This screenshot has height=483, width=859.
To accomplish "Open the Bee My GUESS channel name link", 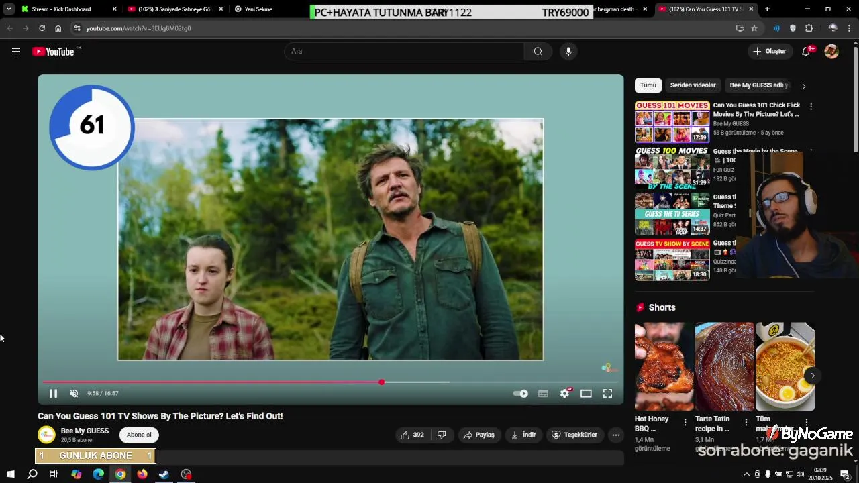I will [85, 431].
